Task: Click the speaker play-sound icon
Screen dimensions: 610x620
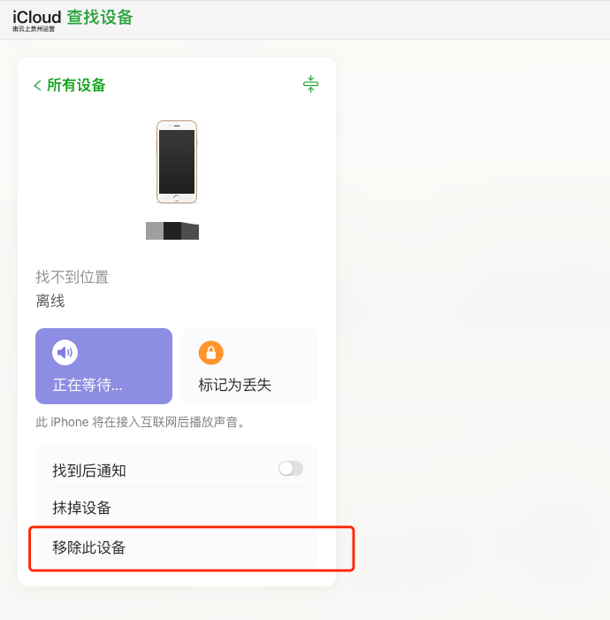Action: pyautogui.click(x=65, y=353)
